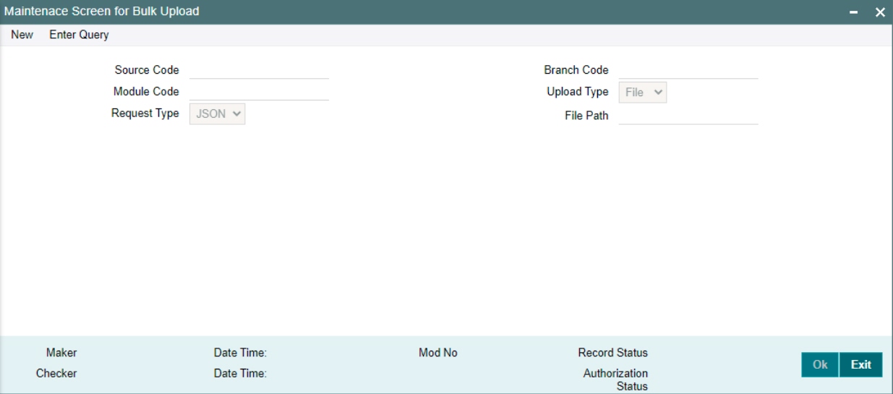The height and width of the screenshot is (394, 893).
Task: Select the Module Code text field
Action: click(259, 92)
